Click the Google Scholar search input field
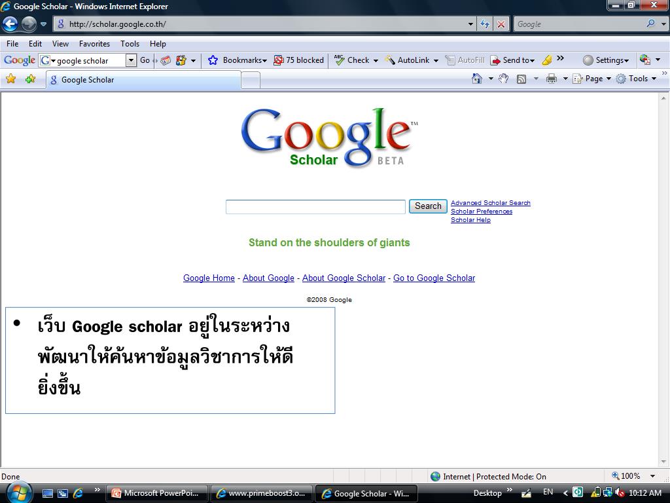This screenshot has height=503, width=670. (x=315, y=207)
